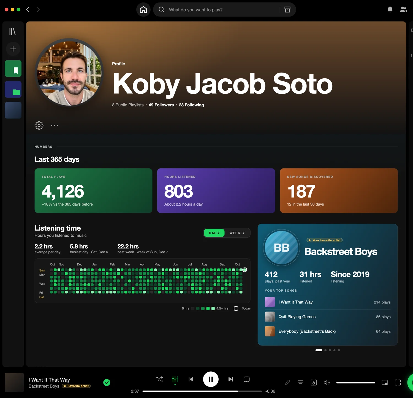
Task: Switch listening time to Daily
Action: [x=214, y=233]
